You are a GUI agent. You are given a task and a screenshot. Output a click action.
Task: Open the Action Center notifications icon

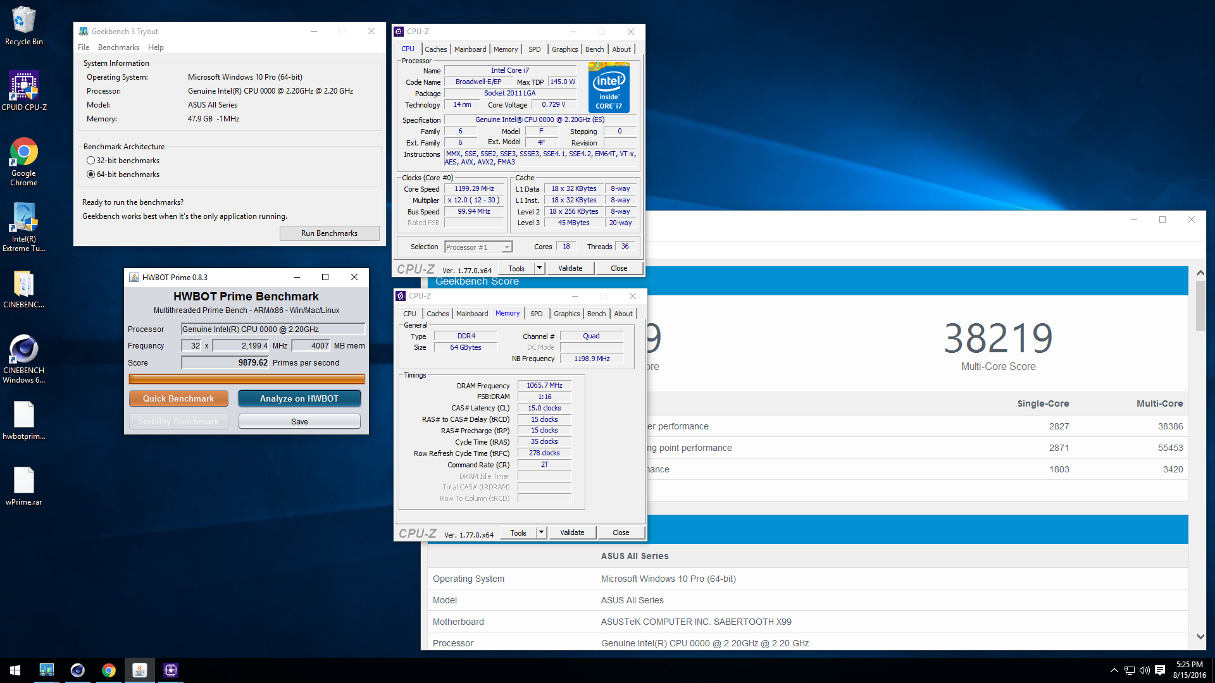coord(1160,670)
